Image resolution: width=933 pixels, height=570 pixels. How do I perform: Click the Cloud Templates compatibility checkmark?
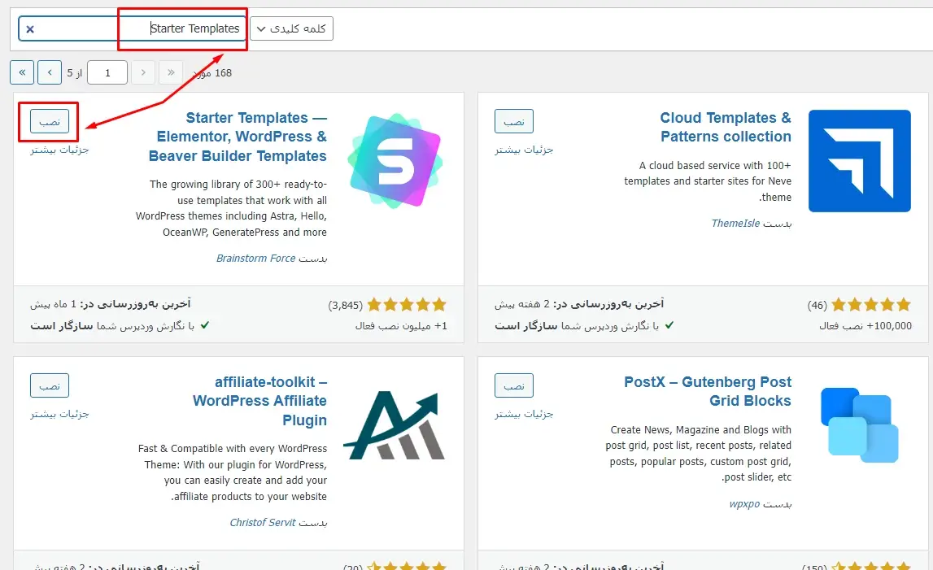coord(669,325)
